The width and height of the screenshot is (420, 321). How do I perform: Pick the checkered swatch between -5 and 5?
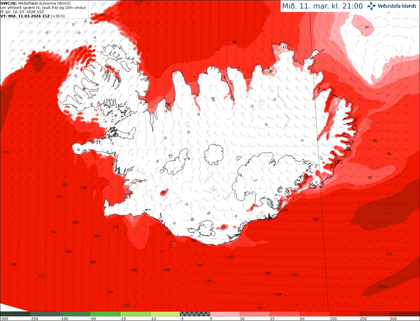coord(195,314)
